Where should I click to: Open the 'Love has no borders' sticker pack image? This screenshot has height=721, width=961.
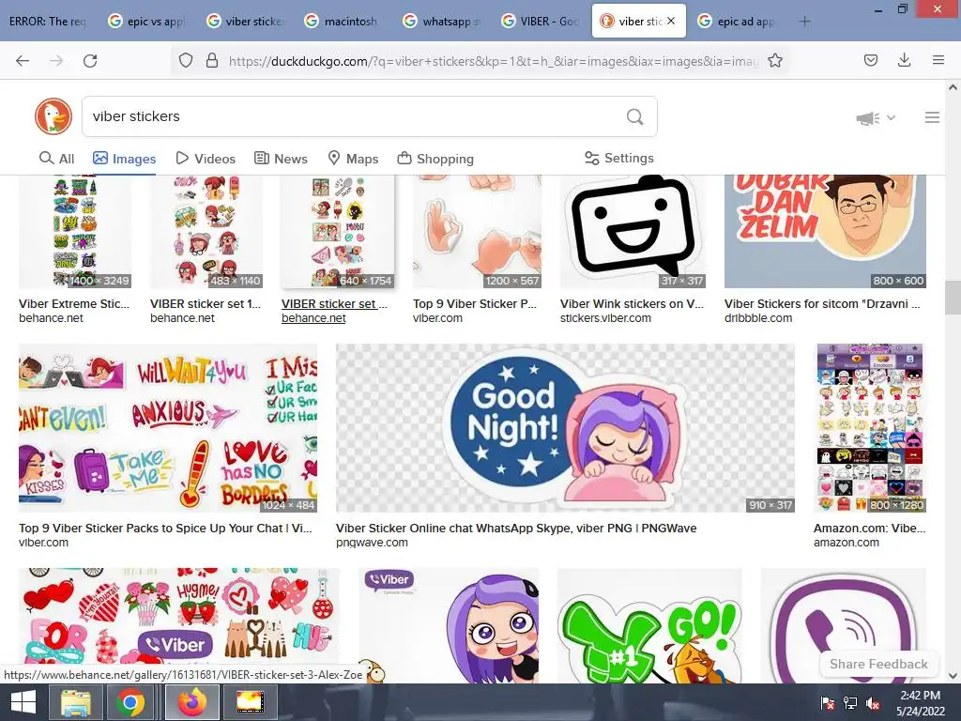[168, 428]
